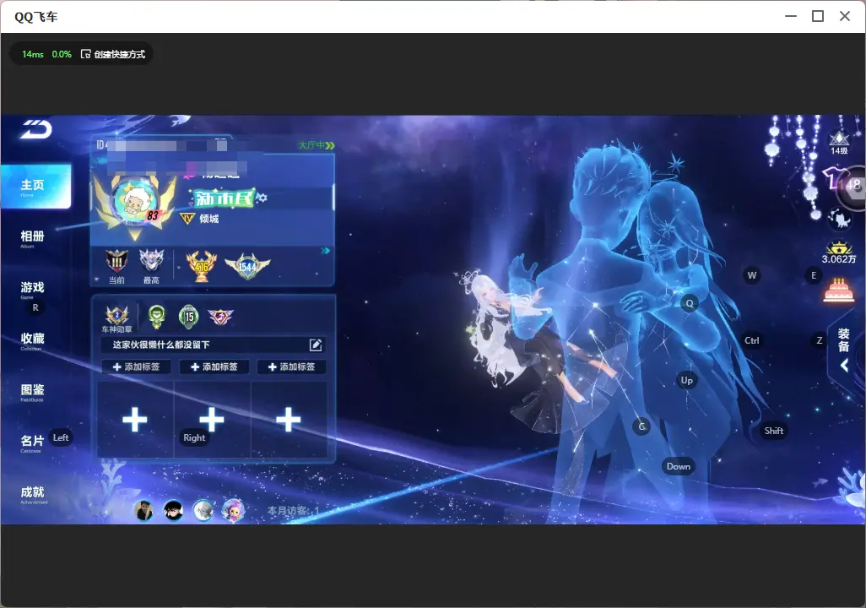Image resolution: width=866 pixels, height=608 pixels.
Task: Follow the 大厅中 status link
Action: [317, 145]
